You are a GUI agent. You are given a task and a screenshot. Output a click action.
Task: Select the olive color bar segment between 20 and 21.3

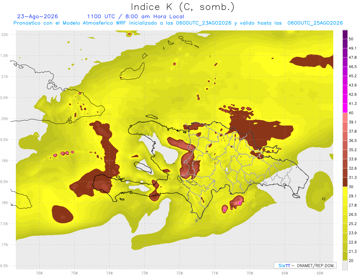click(x=345, y=256)
